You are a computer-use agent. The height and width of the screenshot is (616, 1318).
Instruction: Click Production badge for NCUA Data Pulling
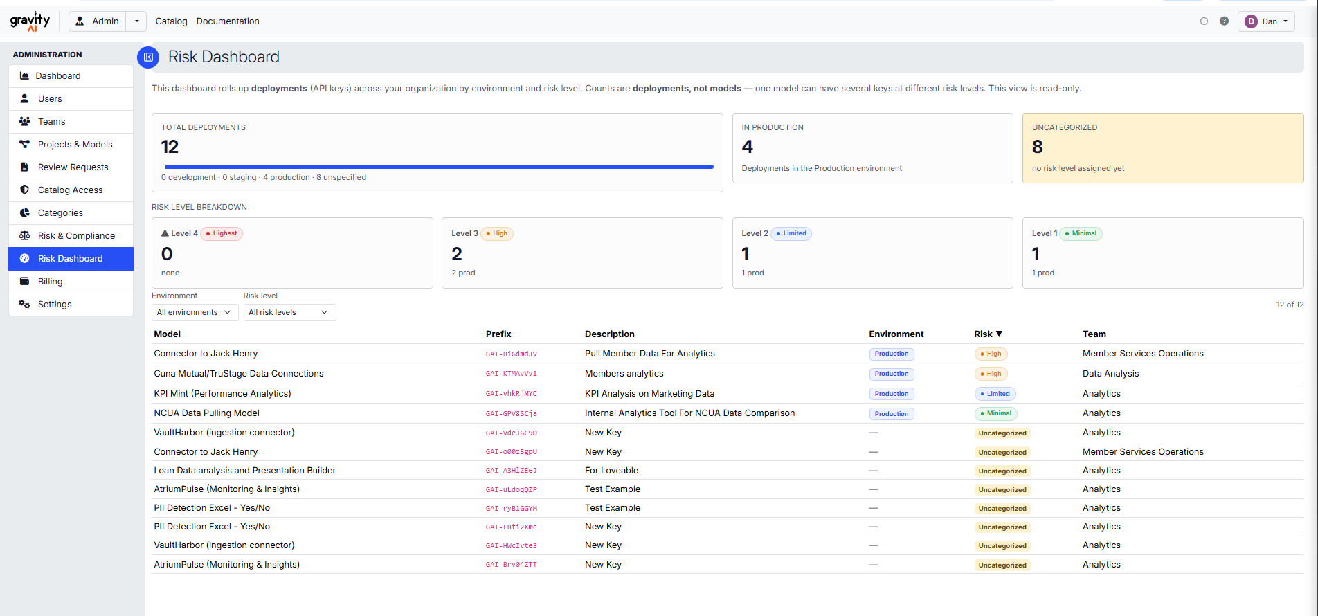892,414
